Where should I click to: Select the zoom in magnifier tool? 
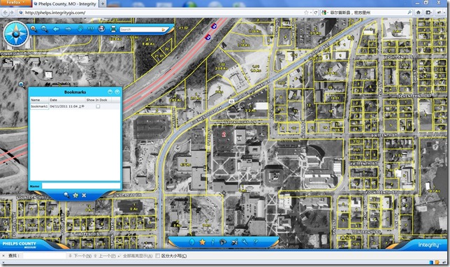tap(34, 29)
